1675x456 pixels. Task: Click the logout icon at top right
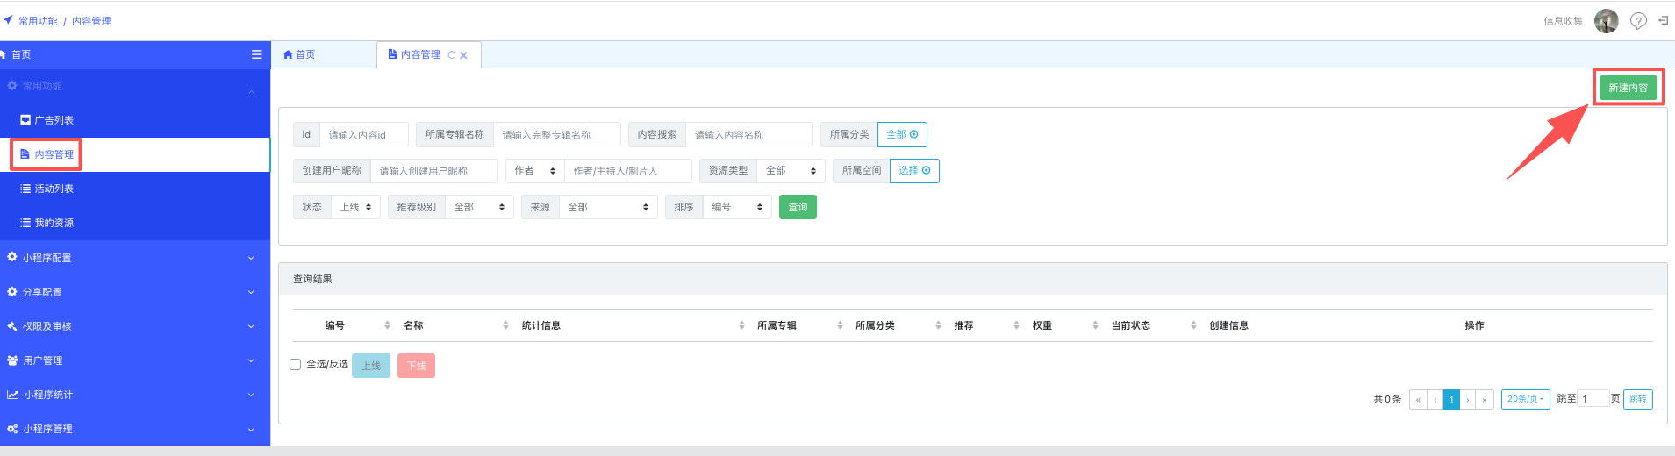(x=1663, y=20)
